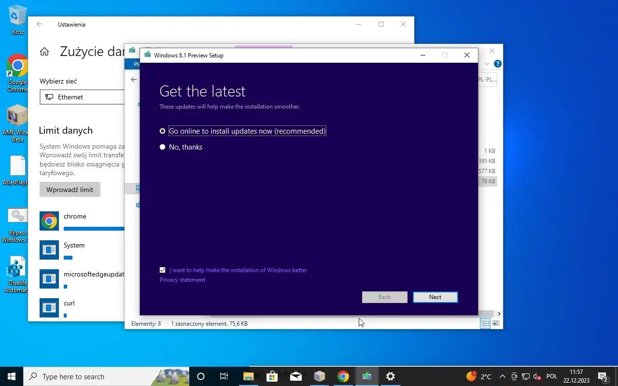
Task: Click the taskbar search box
Action: tap(106, 376)
